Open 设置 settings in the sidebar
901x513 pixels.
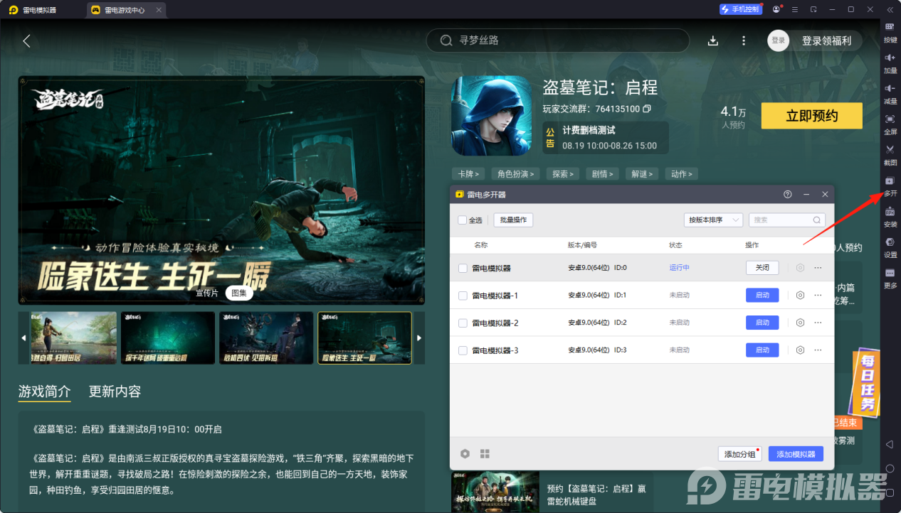(890, 242)
